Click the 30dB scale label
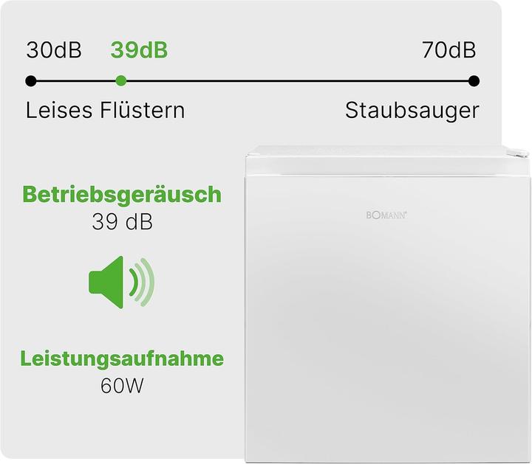This screenshot has width=532, height=464. (54, 50)
